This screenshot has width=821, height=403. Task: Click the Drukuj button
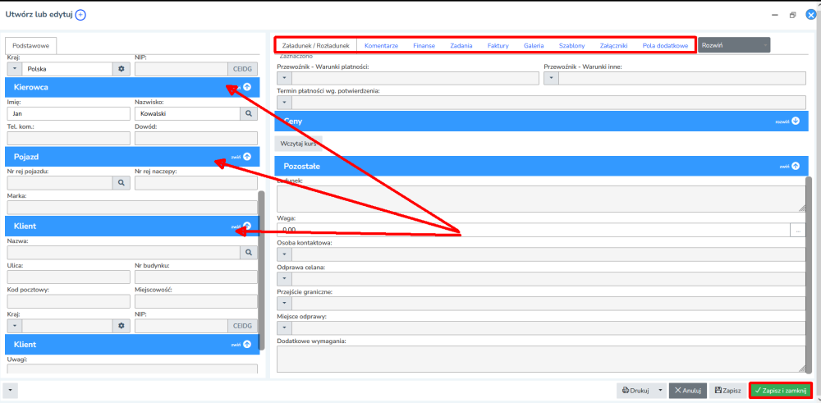(635, 390)
